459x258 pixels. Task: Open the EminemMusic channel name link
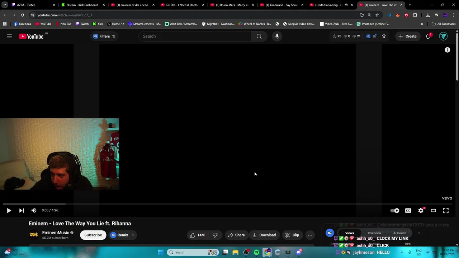[x=56, y=233]
